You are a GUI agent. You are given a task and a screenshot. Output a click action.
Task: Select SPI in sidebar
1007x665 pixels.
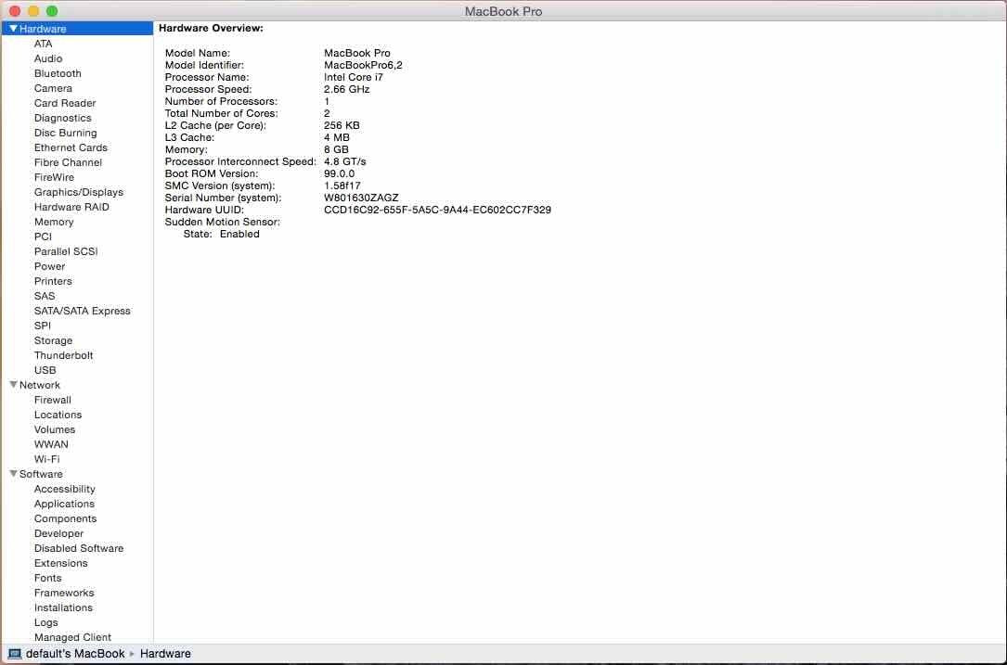pos(43,326)
